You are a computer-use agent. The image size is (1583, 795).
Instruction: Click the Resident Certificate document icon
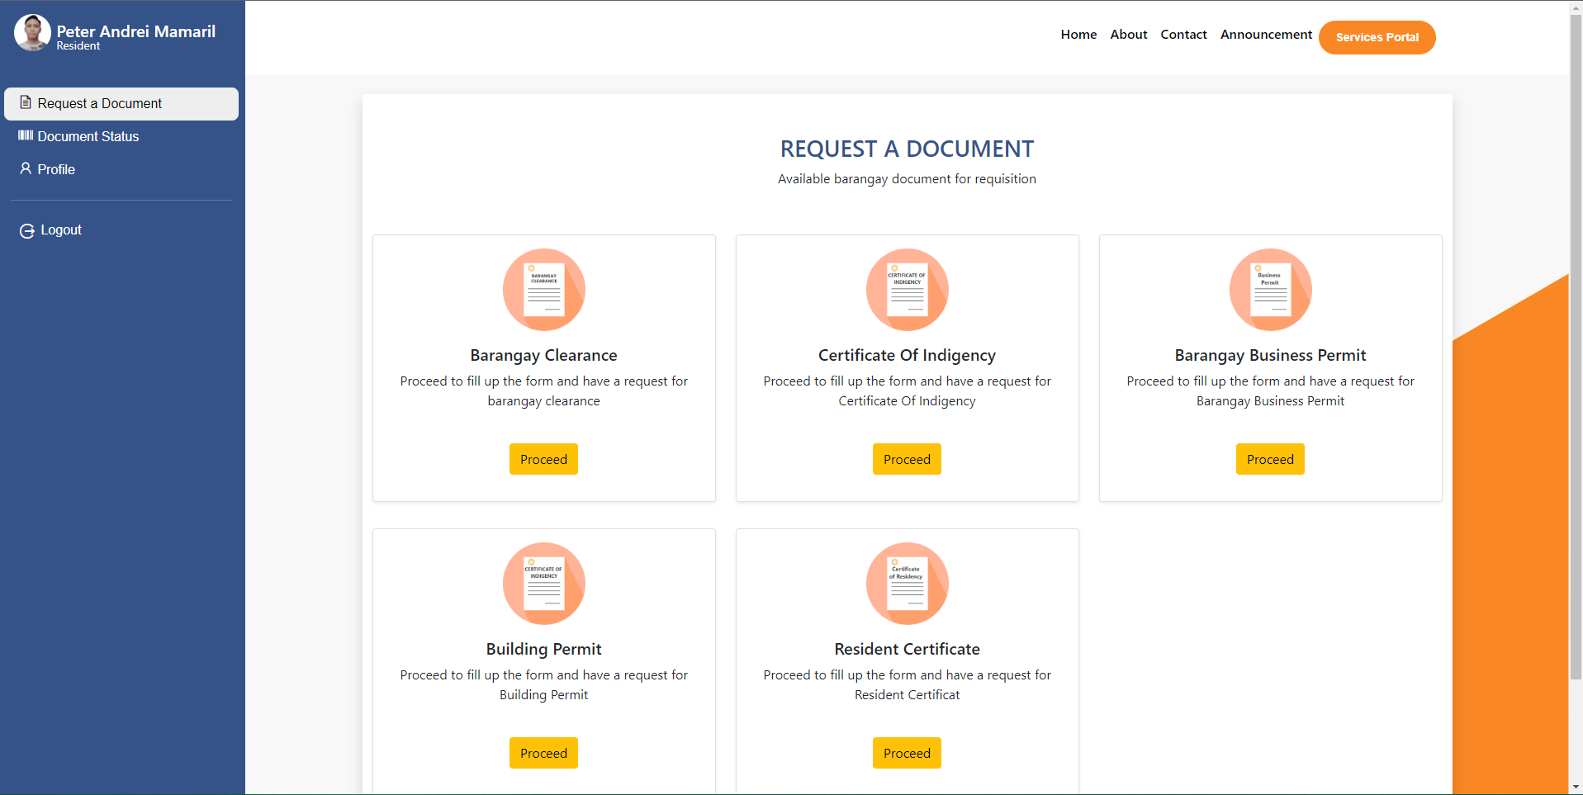click(x=907, y=584)
